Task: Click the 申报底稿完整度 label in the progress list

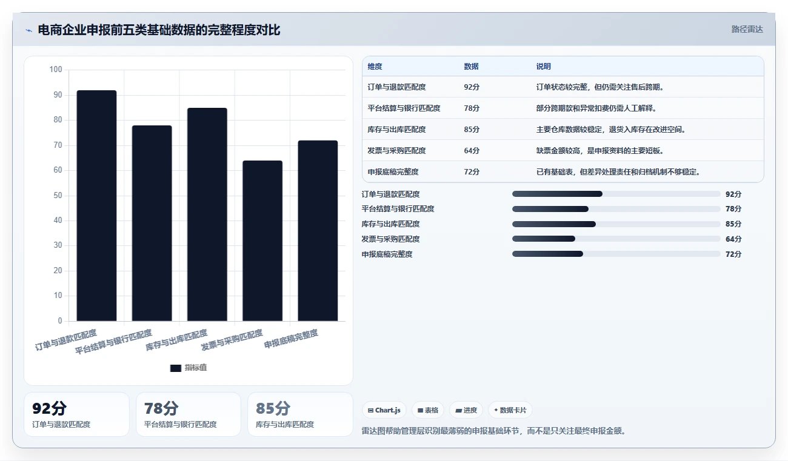Action: coord(387,254)
